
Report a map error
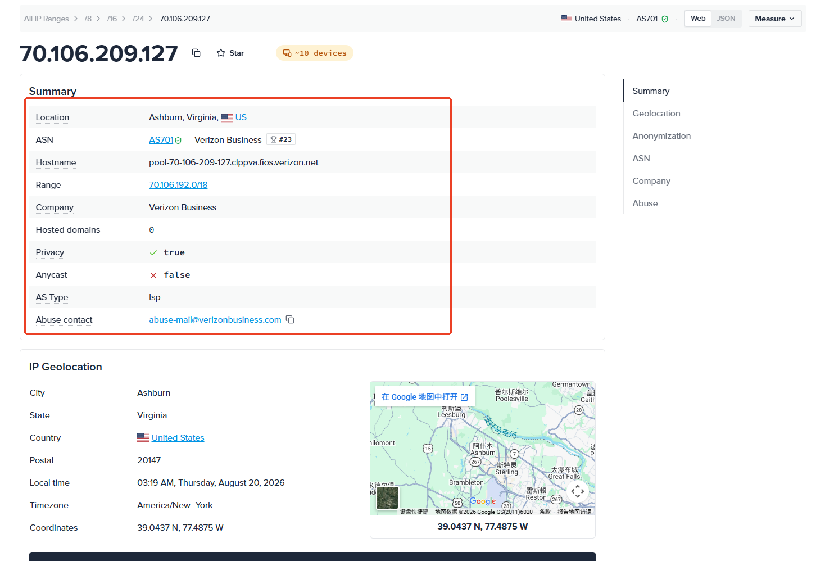click(x=574, y=512)
